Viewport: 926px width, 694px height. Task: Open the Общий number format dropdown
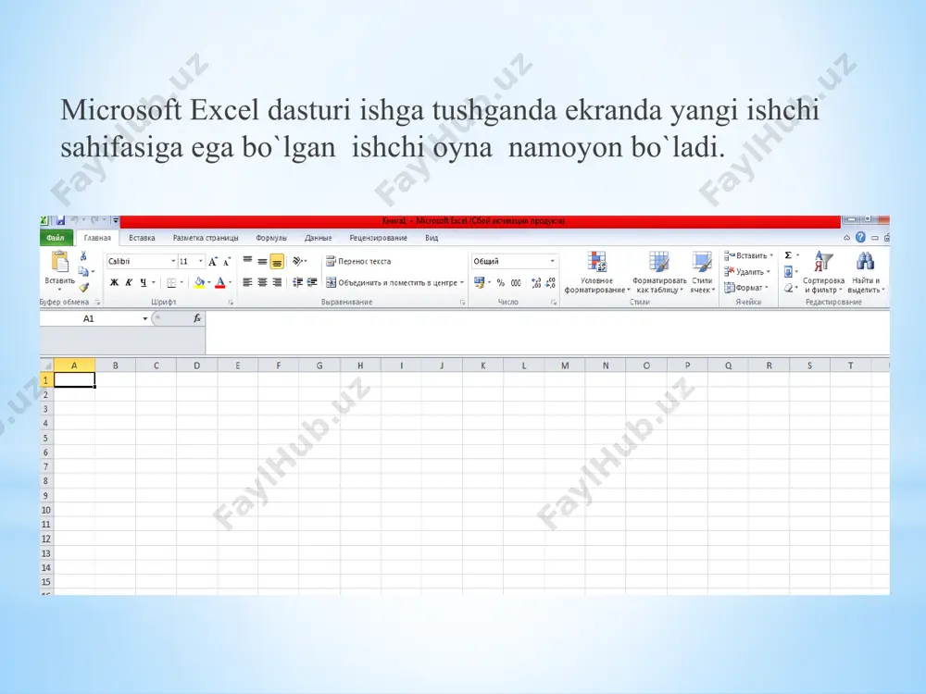(552, 262)
